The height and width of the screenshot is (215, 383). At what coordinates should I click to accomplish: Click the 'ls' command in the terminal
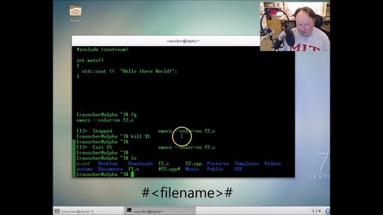click(x=133, y=158)
